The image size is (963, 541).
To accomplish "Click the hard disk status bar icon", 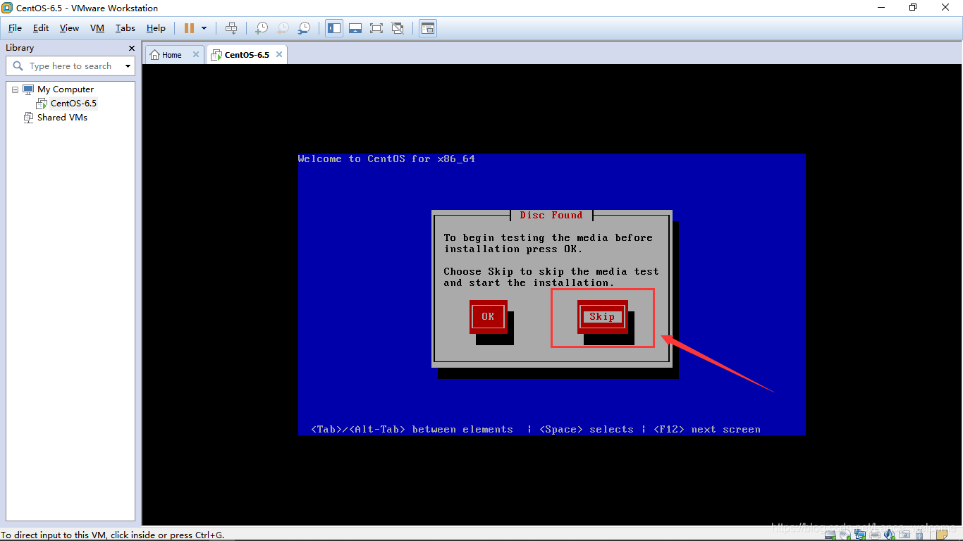I will (830, 535).
